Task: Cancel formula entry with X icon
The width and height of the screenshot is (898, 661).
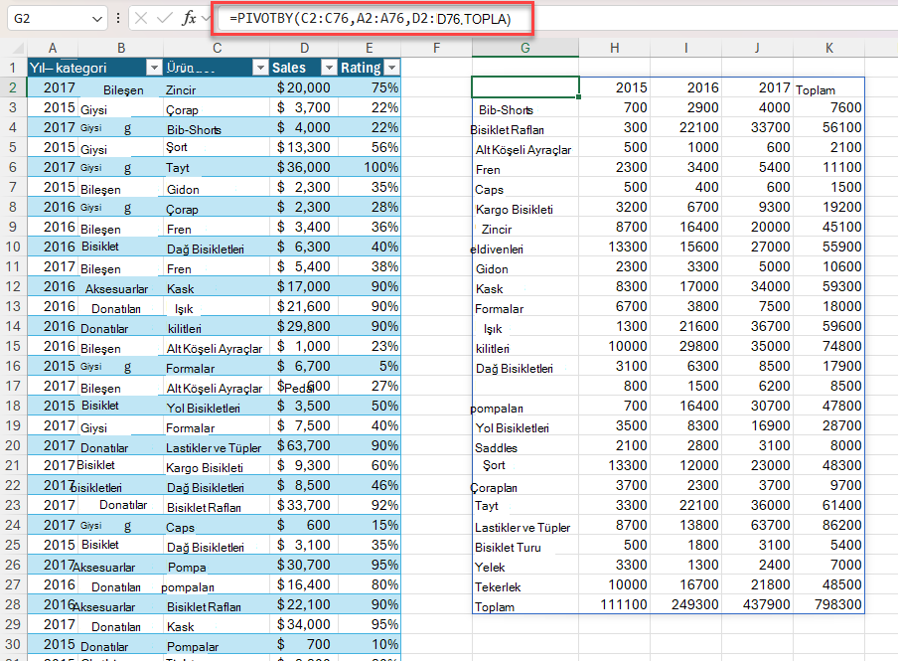Action: 141,18
